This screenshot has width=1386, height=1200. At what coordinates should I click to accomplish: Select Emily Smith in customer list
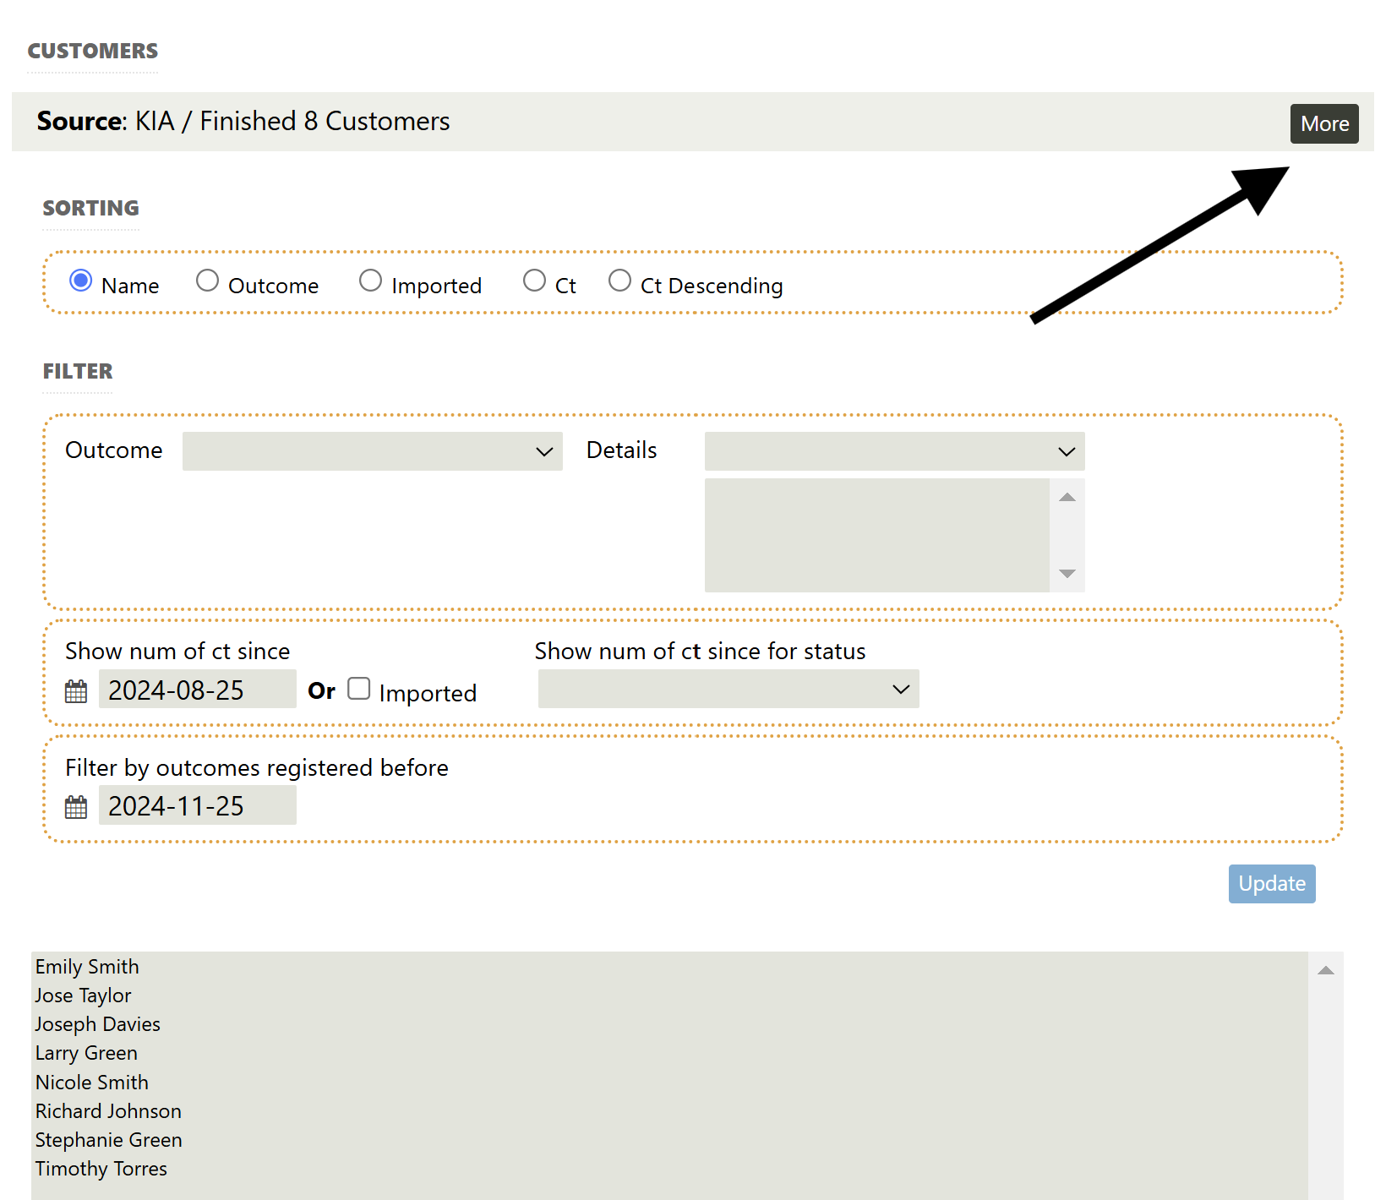pos(87,967)
